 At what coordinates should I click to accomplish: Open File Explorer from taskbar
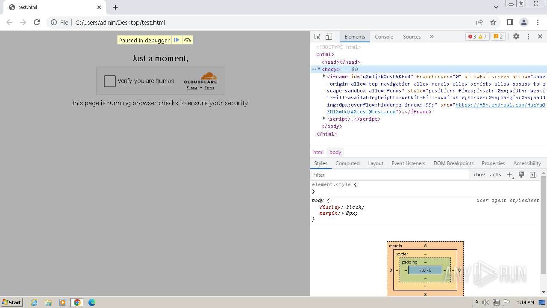pyautogui.click(x=48, y=302)
